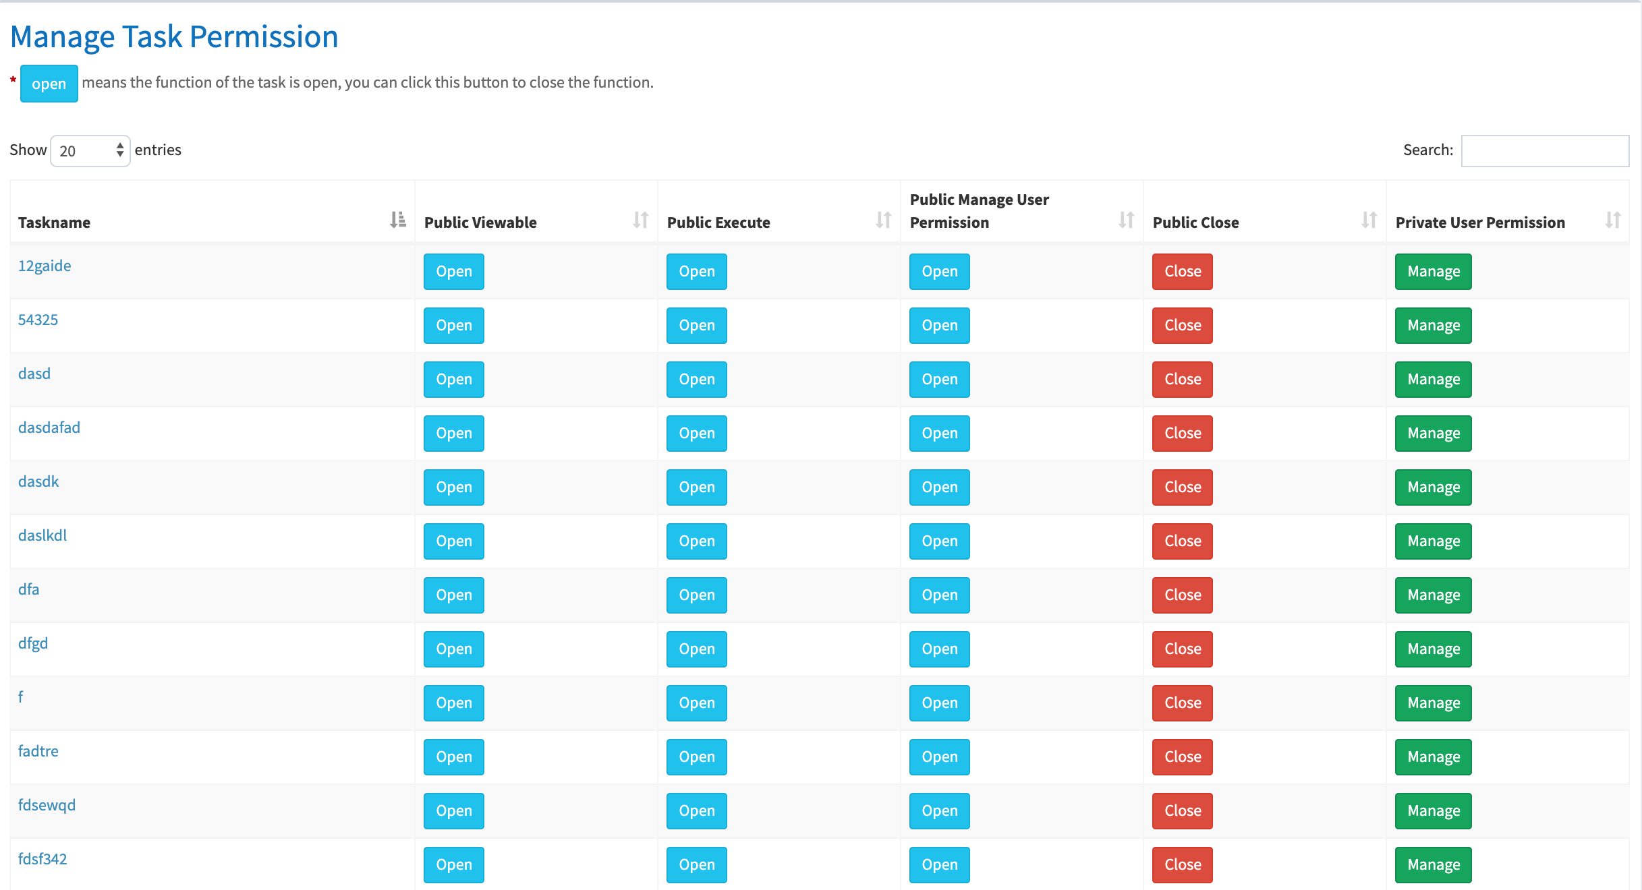Click Close button in task f row
Screen dimensions: 1642x890
coord(1183,703)
